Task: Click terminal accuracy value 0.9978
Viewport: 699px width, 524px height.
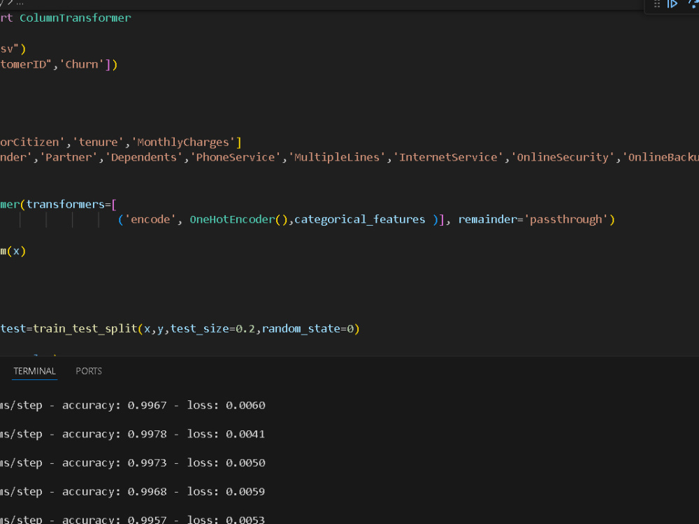Action: point(147,435)
